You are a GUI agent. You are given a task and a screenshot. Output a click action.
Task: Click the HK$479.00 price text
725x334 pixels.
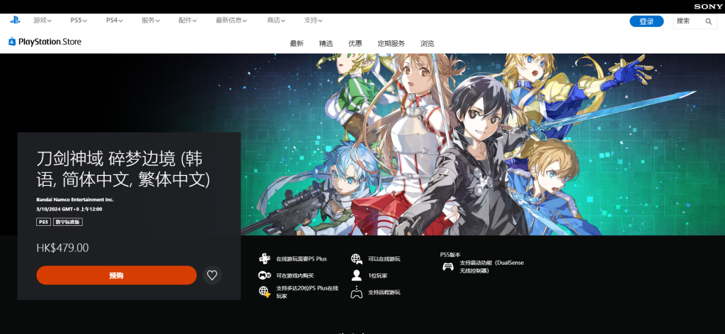tap(62, 248)
